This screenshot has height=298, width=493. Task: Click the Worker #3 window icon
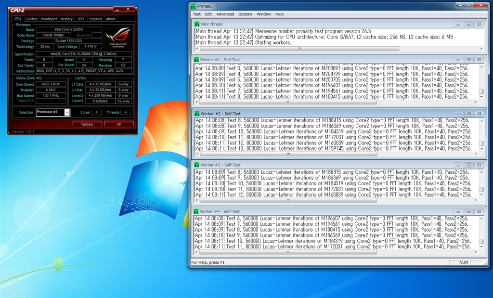(x=197, y=165)
